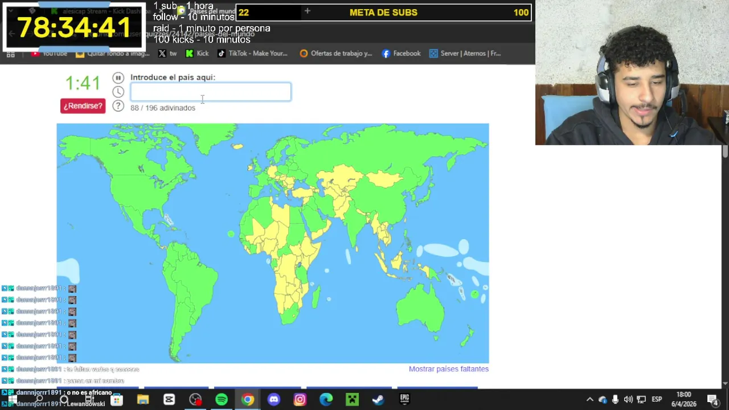
Task: Click the world map quiz area
Action: coord(273,243)
